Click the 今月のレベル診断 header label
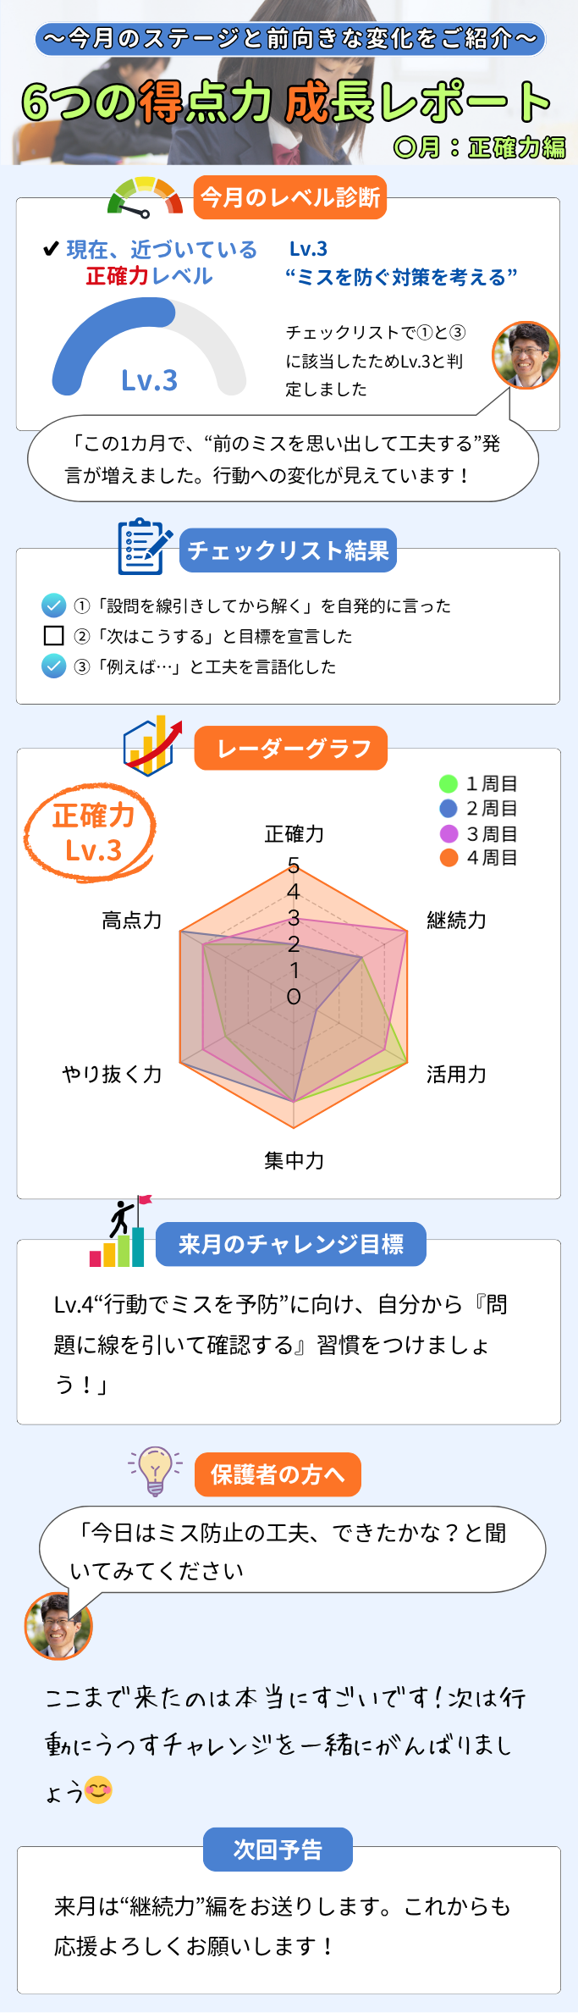The width and height of the screenshot is (578, 2013). pos(289,197)
